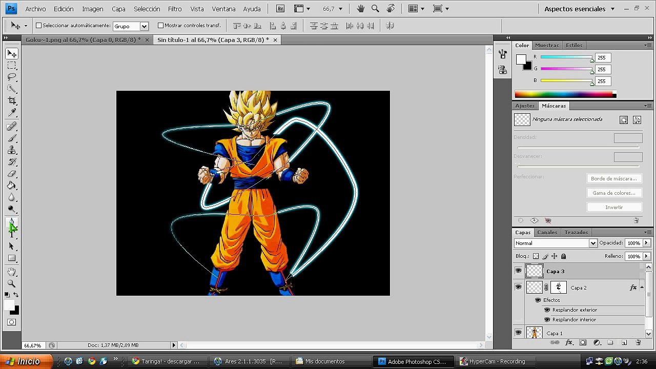Click the Gama de colores button

click(x=614, y=193)
